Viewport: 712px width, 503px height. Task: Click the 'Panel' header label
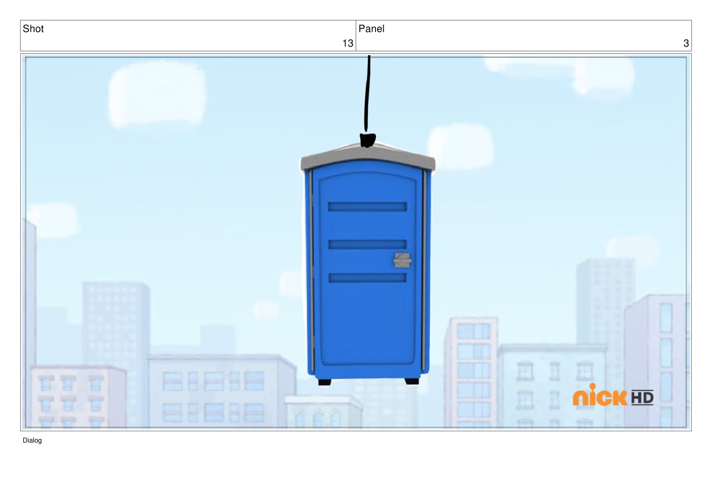click(371, 29)
